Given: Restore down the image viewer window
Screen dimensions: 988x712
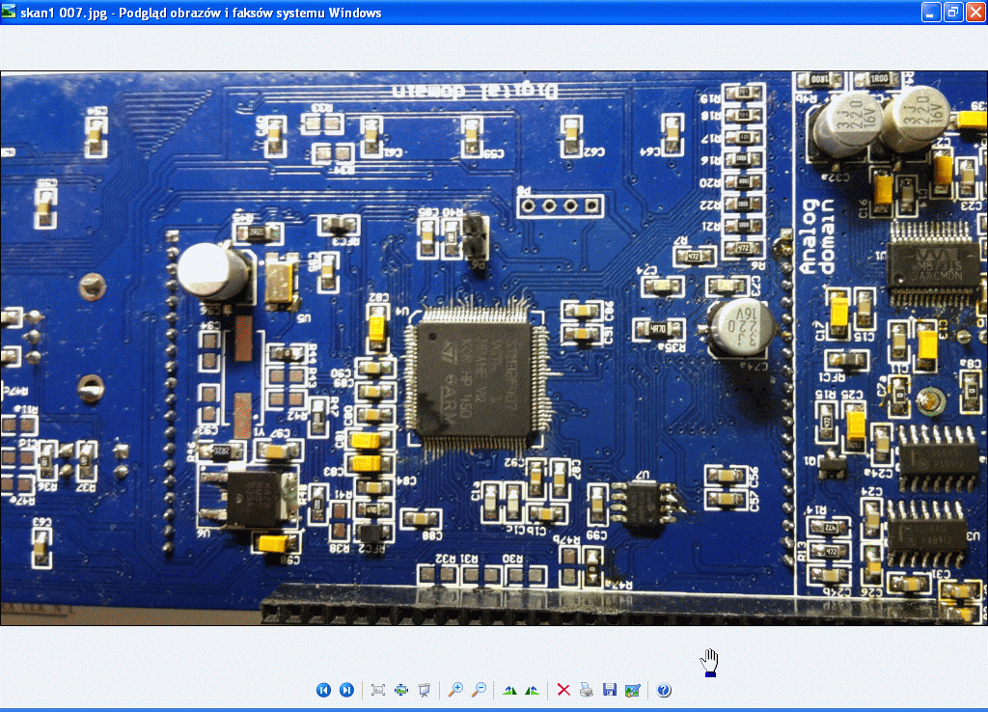Looking at the screenshot, I should (x=952, y=13).
